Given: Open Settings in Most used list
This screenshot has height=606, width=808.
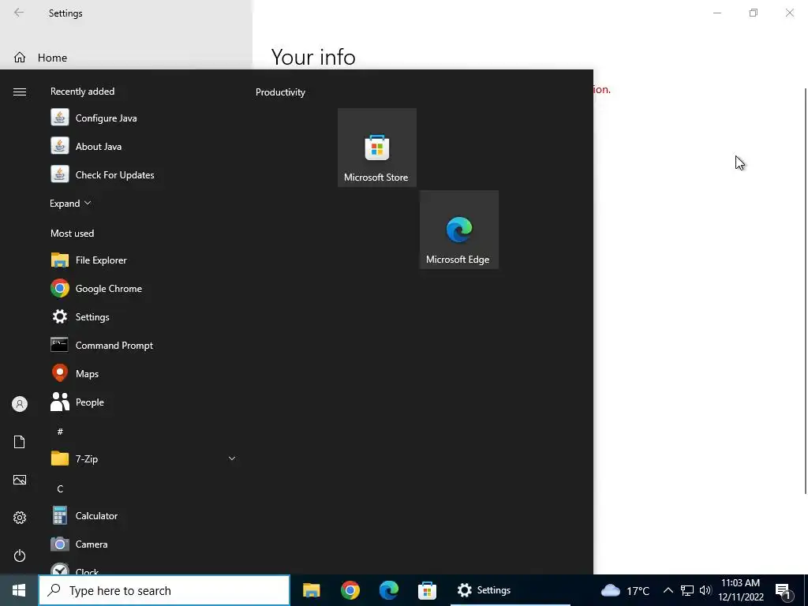Looking at the screenshot, I should 144,317.
